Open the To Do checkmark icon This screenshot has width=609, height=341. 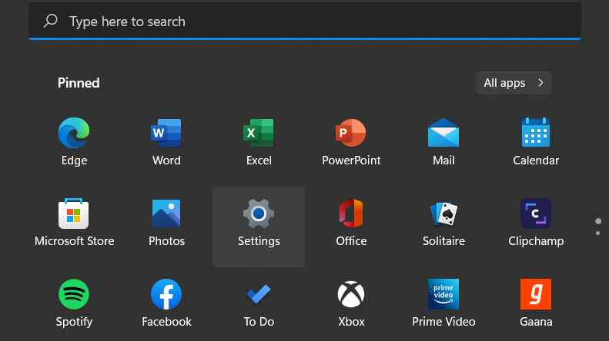[259, 294]
